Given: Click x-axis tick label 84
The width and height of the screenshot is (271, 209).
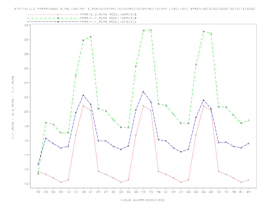Looking at the screenshot, I should click(248, 192).
